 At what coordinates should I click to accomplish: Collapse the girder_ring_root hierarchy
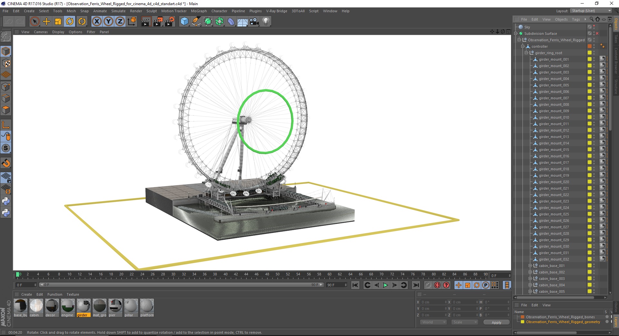click(526, 53)
